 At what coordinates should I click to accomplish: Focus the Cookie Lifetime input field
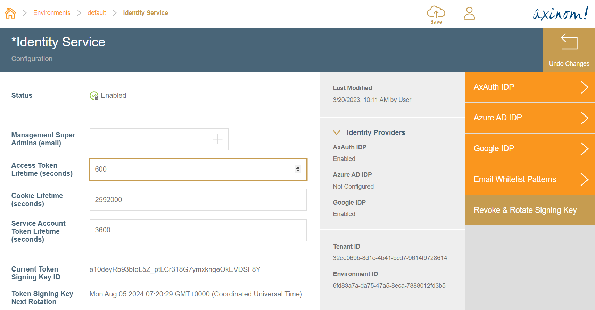(198, 200)
